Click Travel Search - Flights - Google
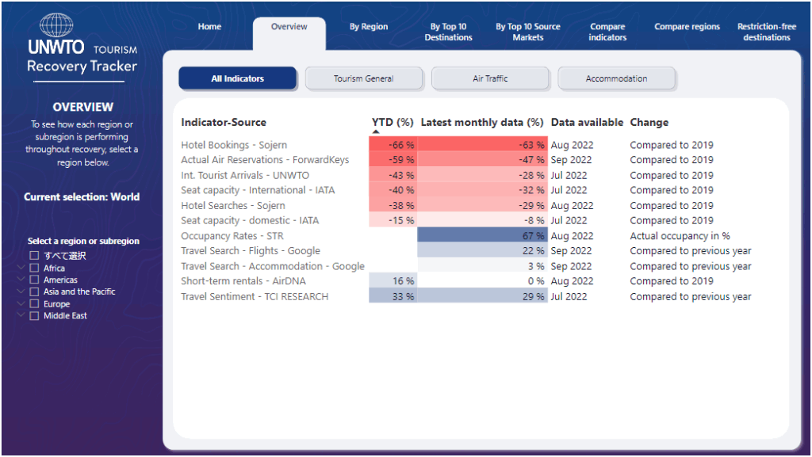The height and width of the screenshot is (457, 812). [251, 251]
